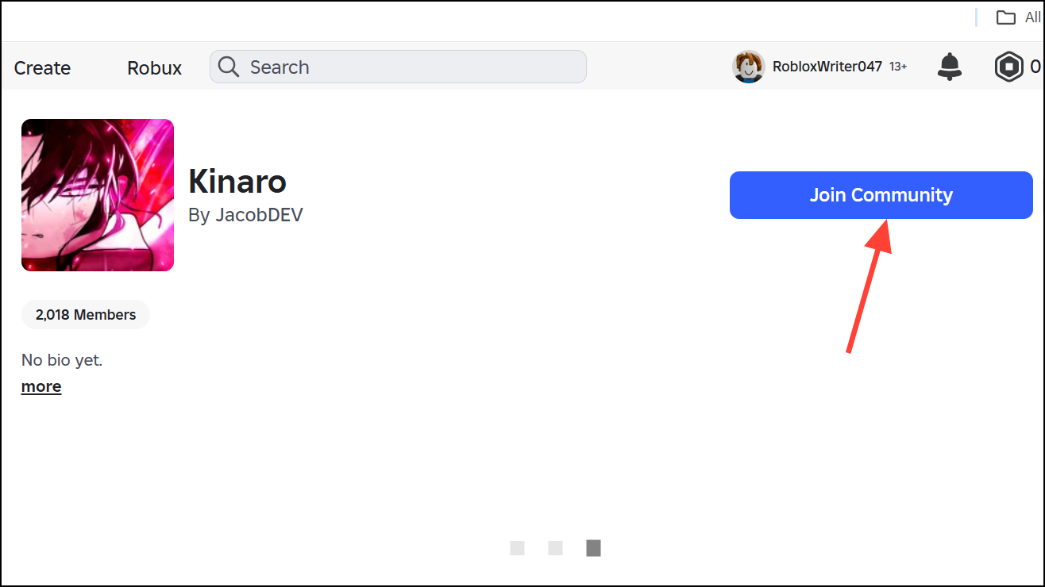
Task: Open the notifications bell
Action: (949, 67)
